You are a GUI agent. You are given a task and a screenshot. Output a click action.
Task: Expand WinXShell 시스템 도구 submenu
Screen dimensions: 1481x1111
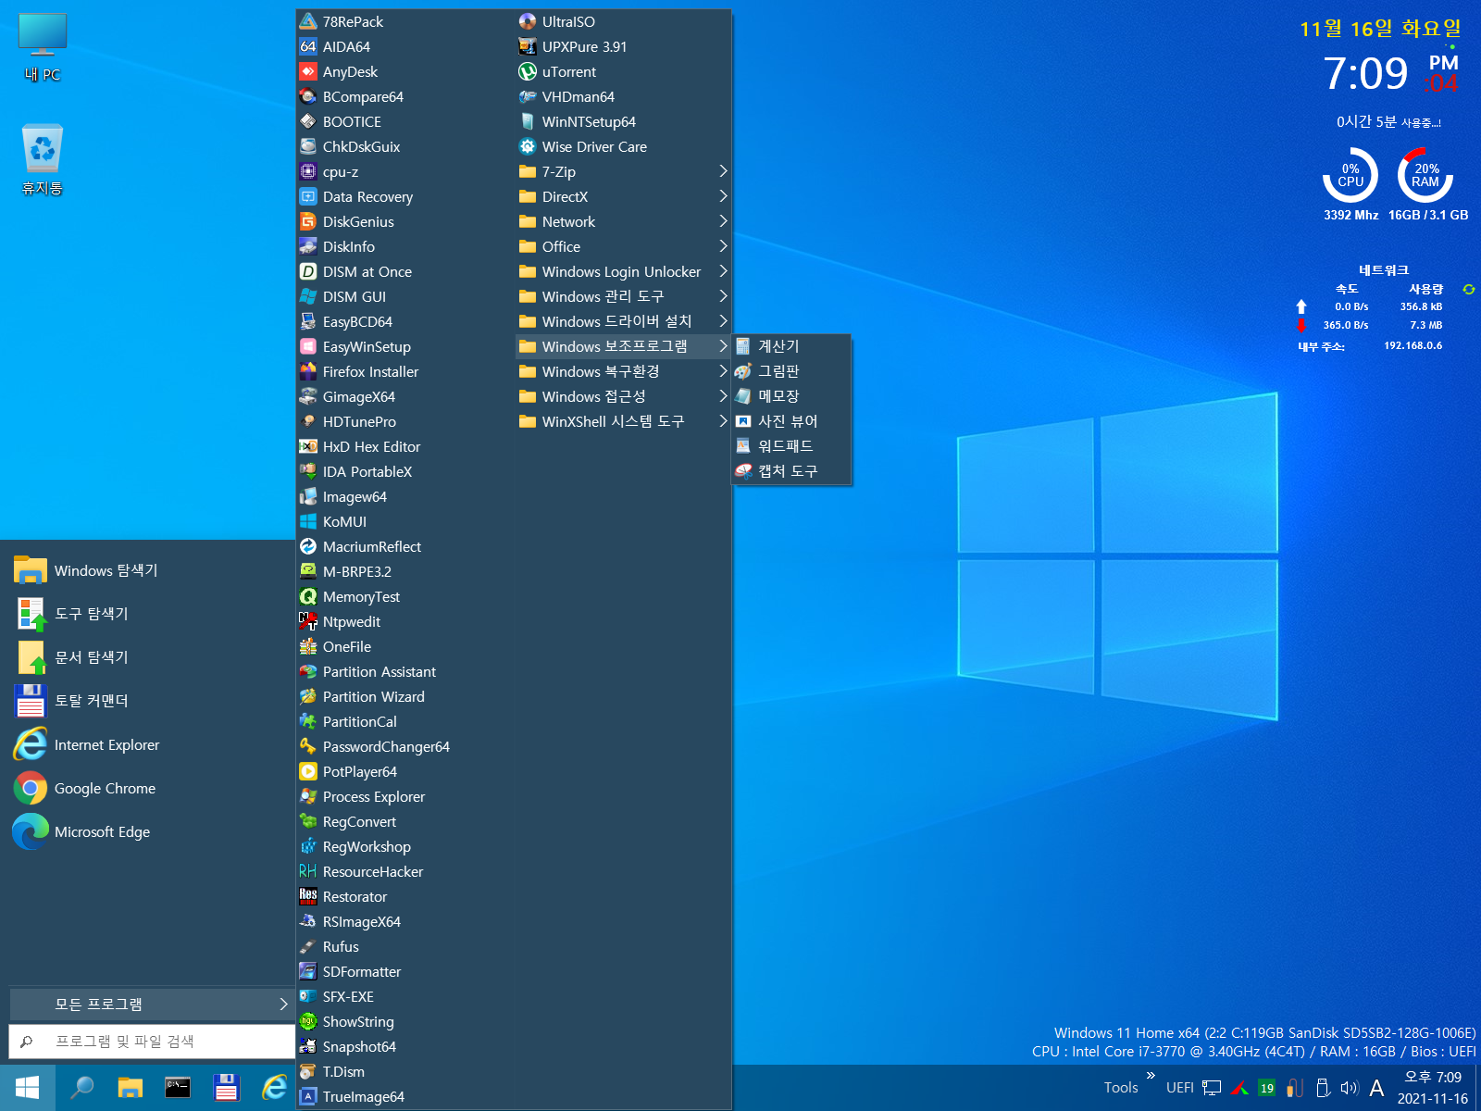click(623, 421)
